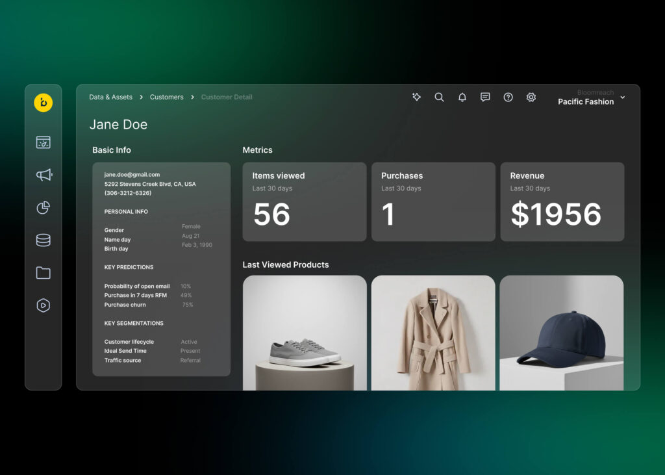
Task: Open settings gear icon
Action: (x=531, y=97)
